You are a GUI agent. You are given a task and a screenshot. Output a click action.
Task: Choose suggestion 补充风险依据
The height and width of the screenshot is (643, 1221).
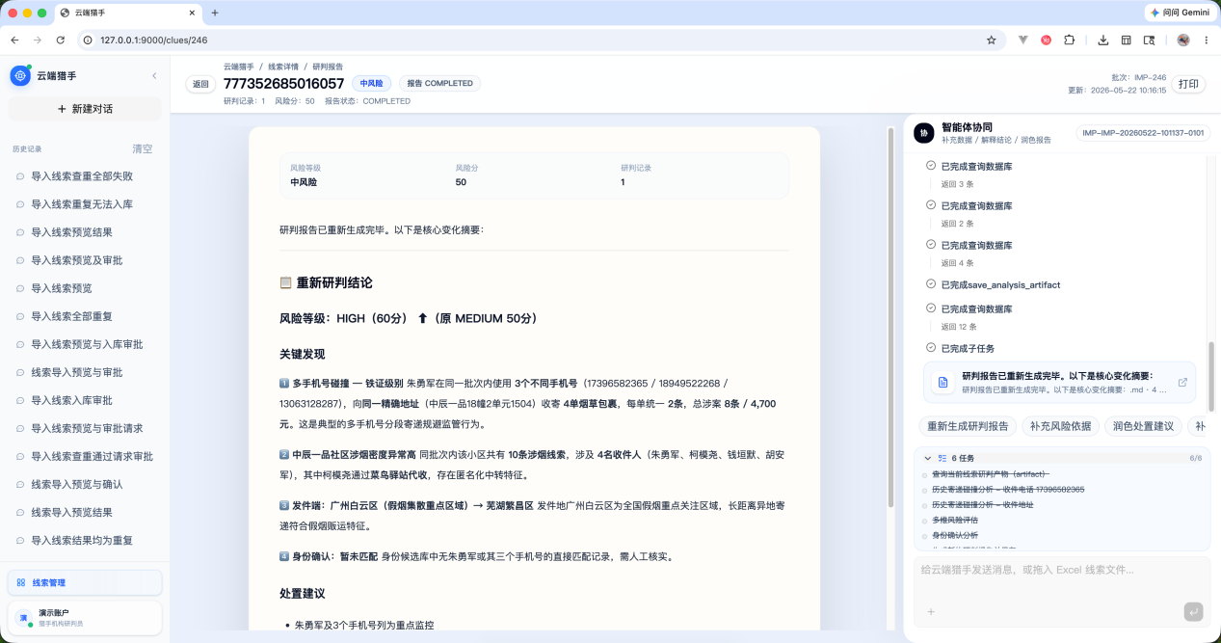point(1060,426)
